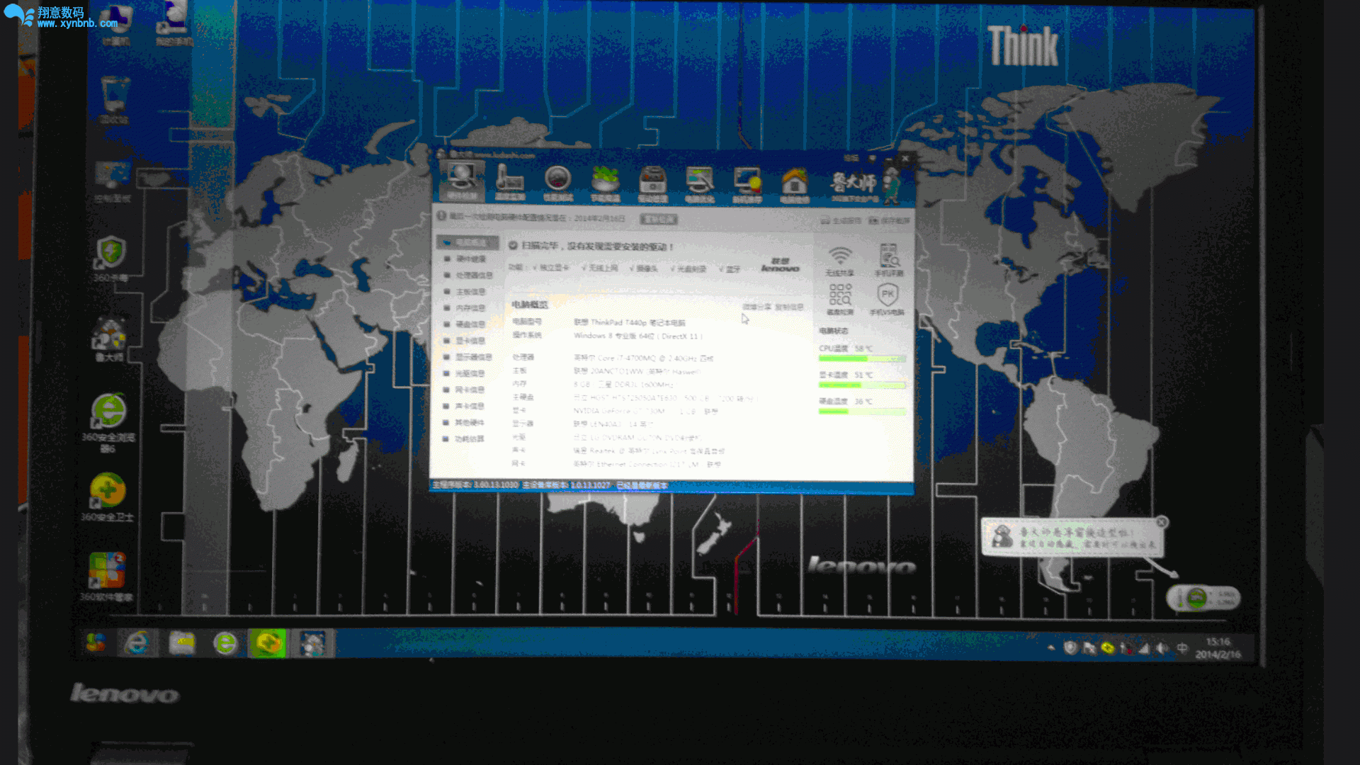
Task: Click the volume speaker tray icon
Action: point(1162,648)
